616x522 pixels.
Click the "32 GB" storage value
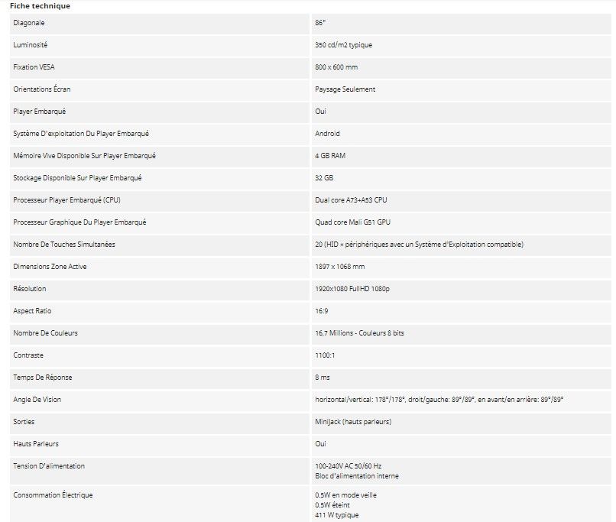click(324, 178)
